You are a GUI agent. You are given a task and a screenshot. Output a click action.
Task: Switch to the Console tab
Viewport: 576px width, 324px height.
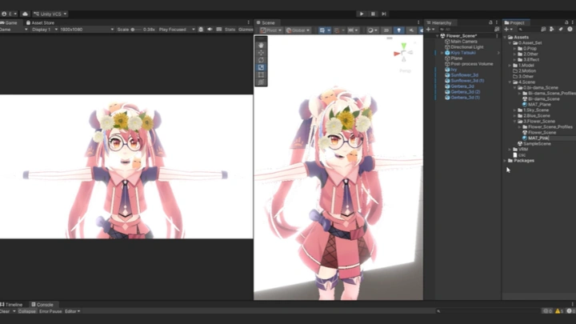point(42,304)
